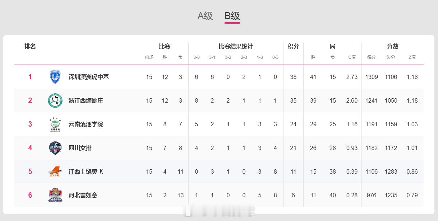Click the 深圳澳洲虎中塞 team logo
The width and height of the screenshot is (438, 221).
pos(55,77)
